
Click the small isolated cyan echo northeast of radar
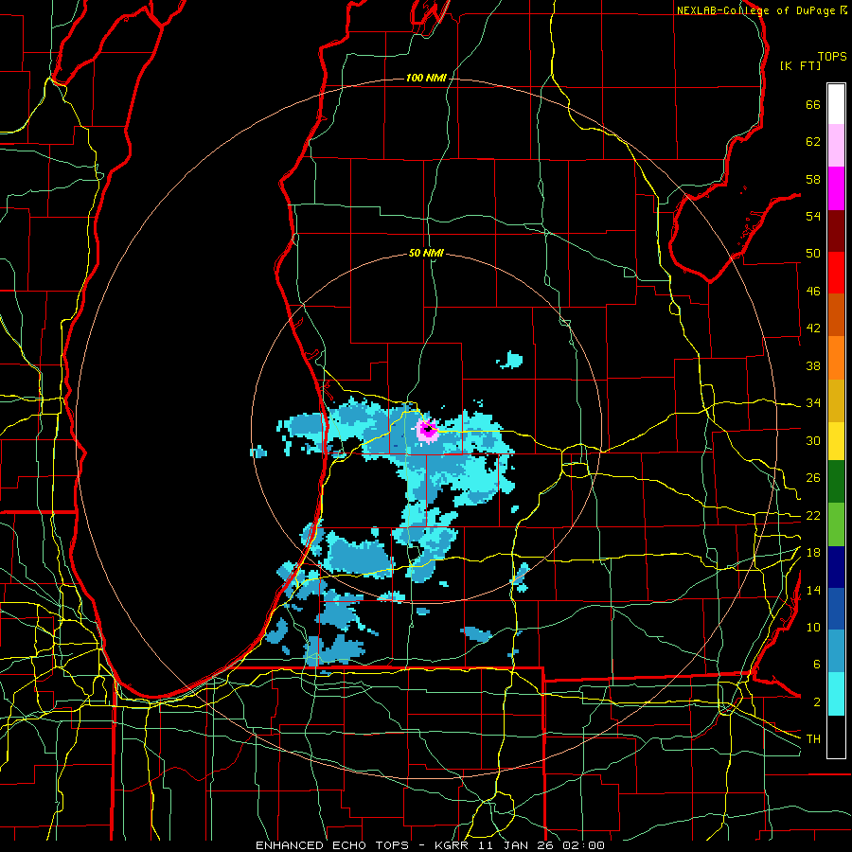click(510, 360)
